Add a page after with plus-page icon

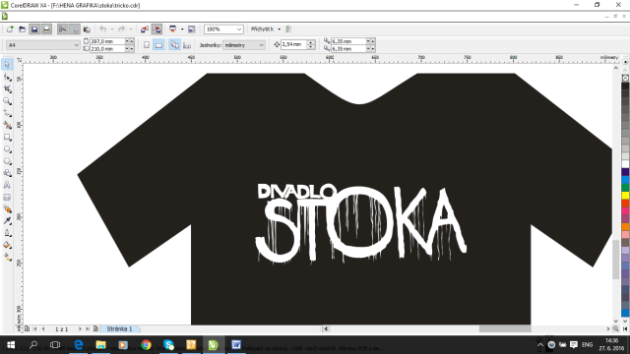[x=95, y=328]
